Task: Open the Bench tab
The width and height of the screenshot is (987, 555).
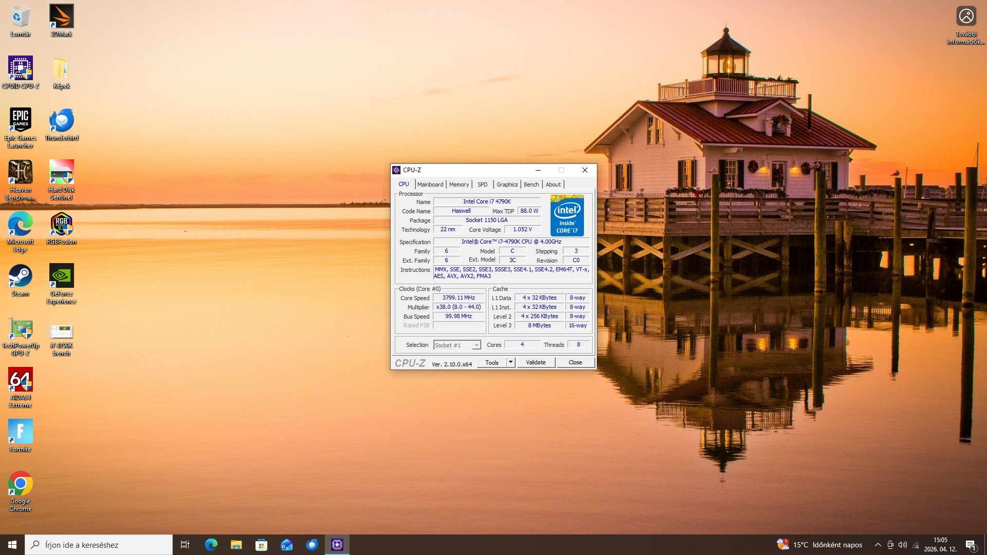Action: (531, 184)
